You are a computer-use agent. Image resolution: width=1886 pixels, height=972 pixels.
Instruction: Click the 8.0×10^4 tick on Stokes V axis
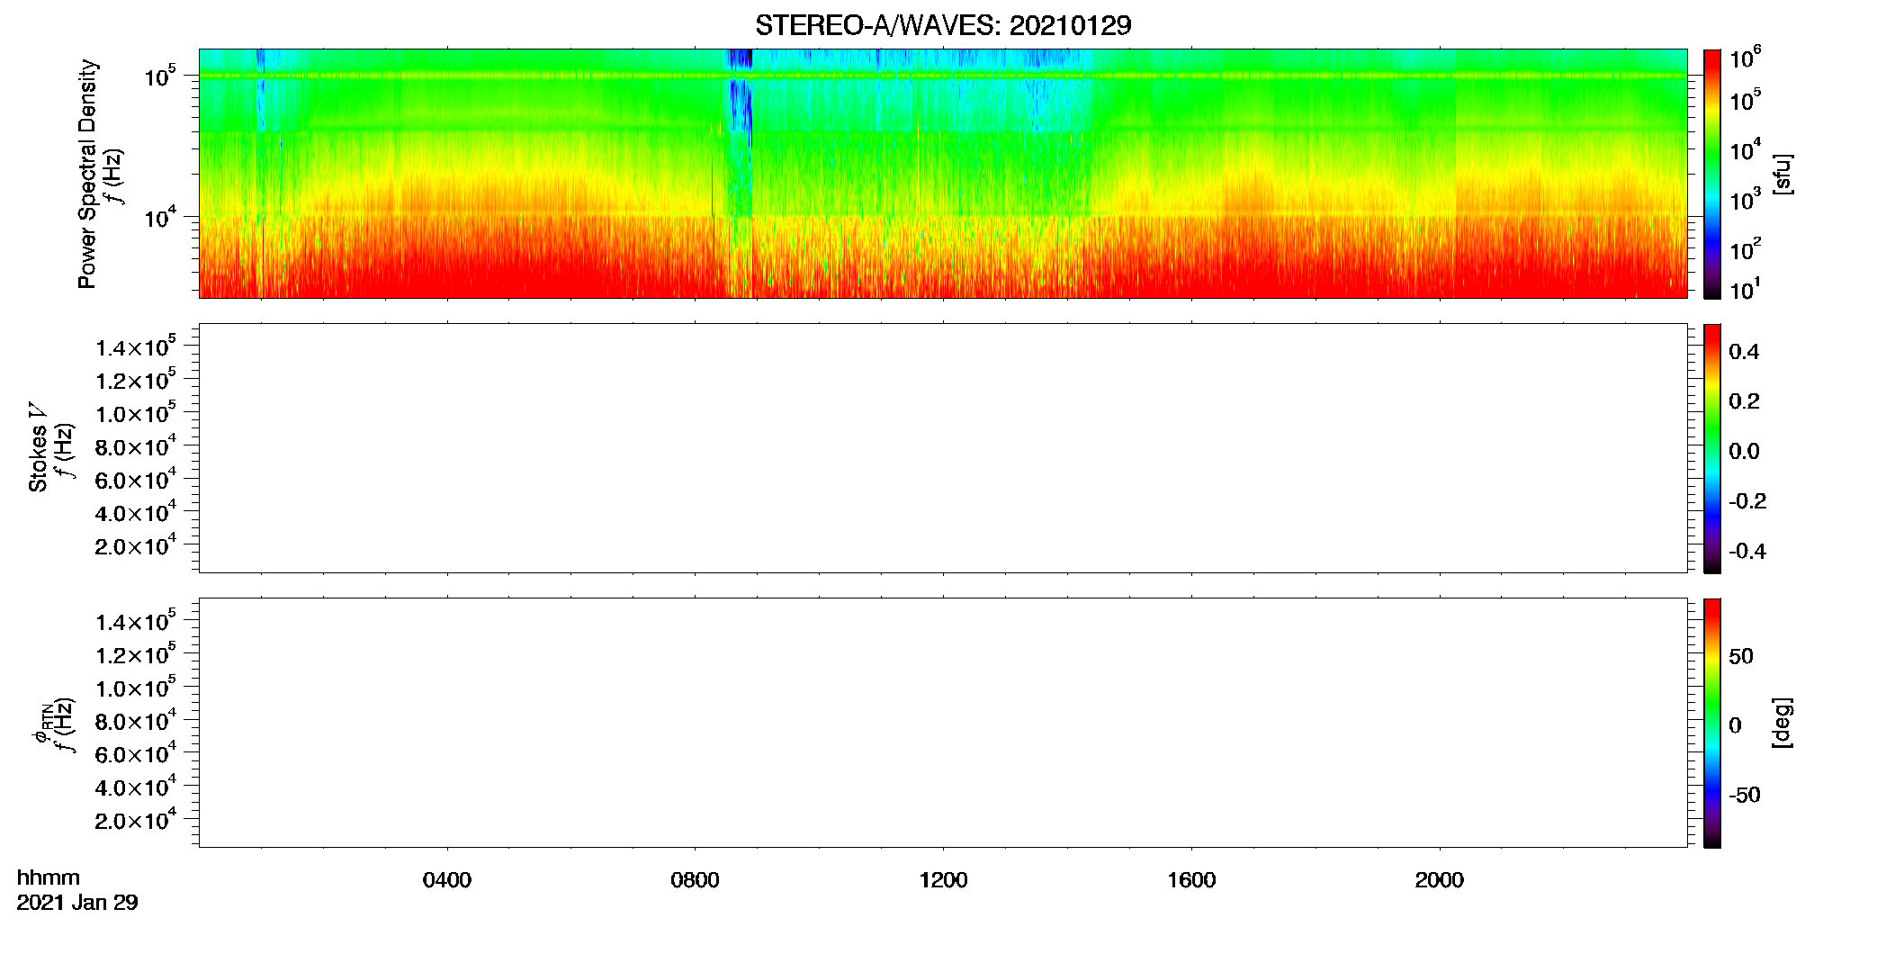click(x=136, y=446)
